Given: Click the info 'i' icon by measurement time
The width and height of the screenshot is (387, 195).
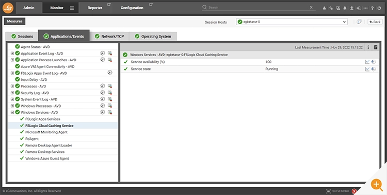Looking at the screenshot, I should coord(368,47).
